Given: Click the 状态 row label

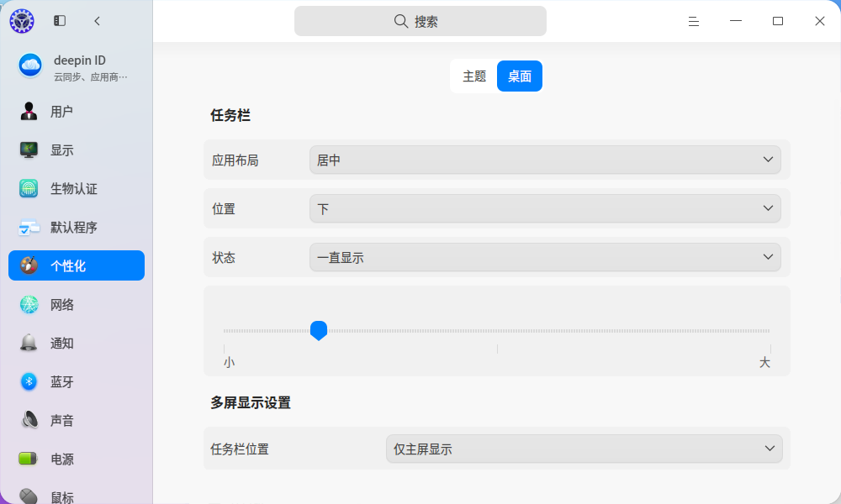Looking at the screenshot, I should click(224, 258).
